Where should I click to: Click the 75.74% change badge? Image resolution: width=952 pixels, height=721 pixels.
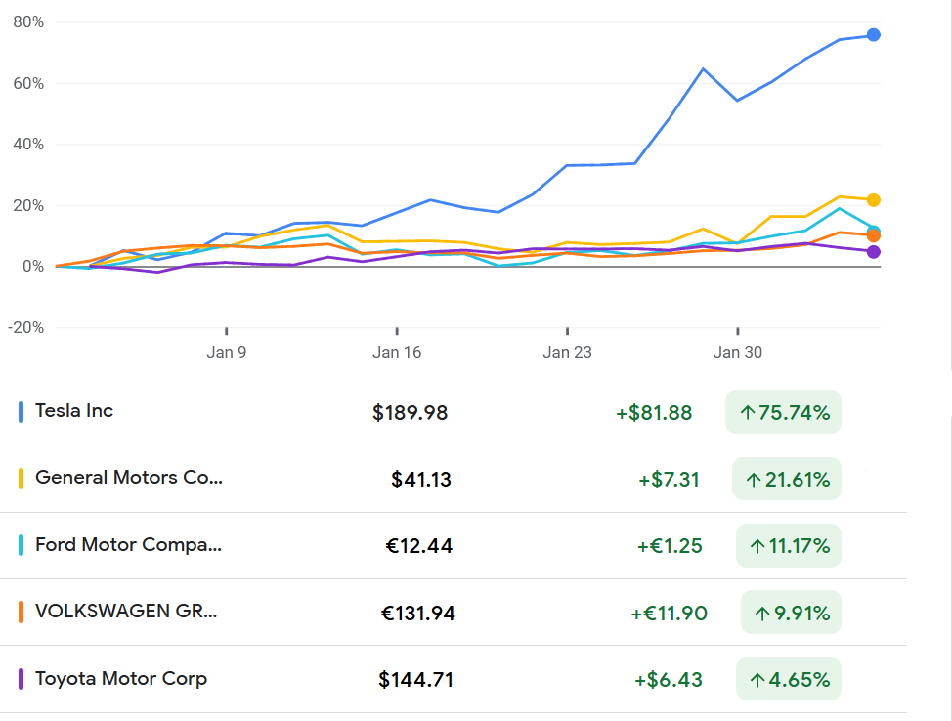(x=783, y=412)
